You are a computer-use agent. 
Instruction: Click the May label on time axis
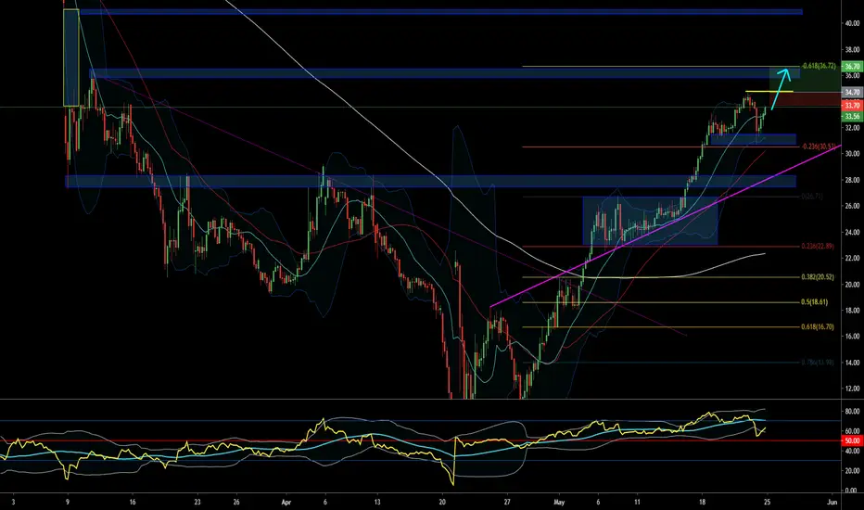coord(559,503)
